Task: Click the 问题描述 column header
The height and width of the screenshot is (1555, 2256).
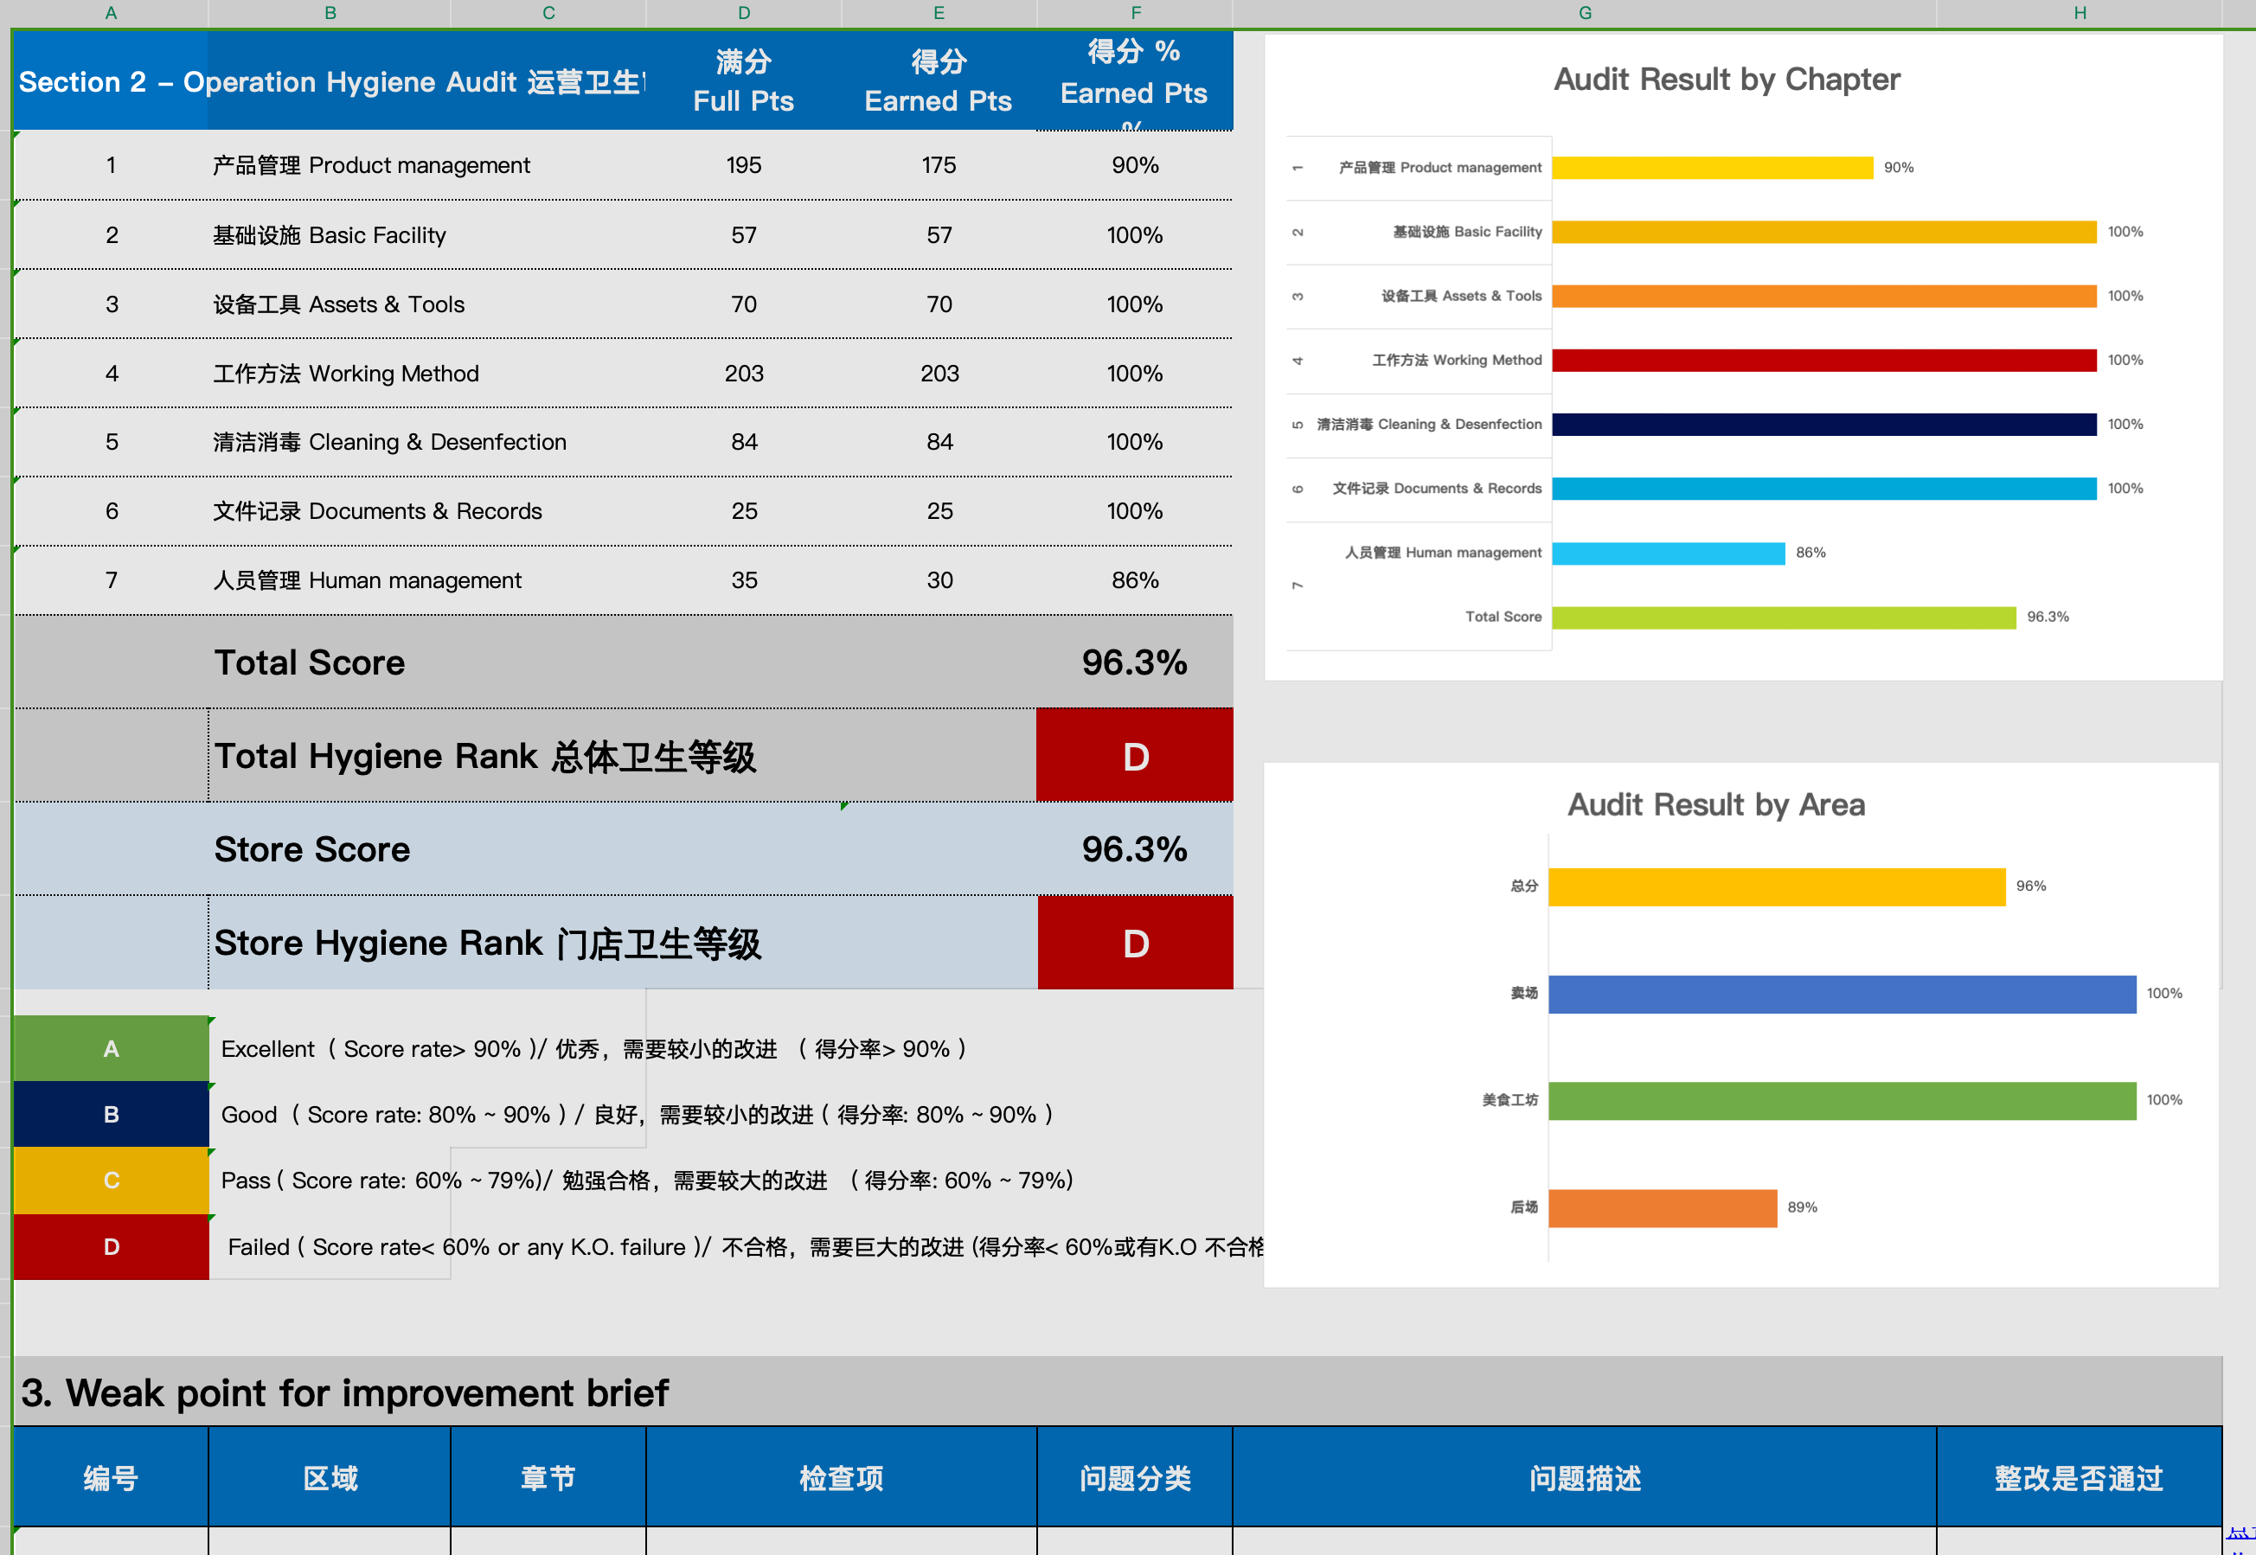Action: (1586, 1478)
